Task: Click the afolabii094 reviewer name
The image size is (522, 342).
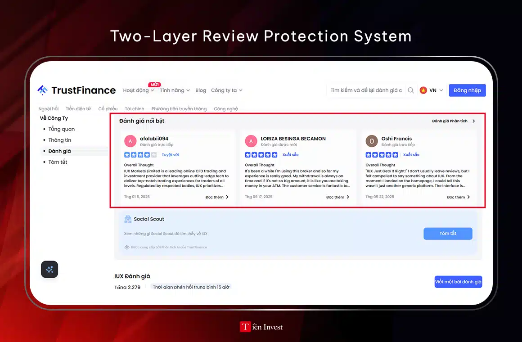Action: 154,139
